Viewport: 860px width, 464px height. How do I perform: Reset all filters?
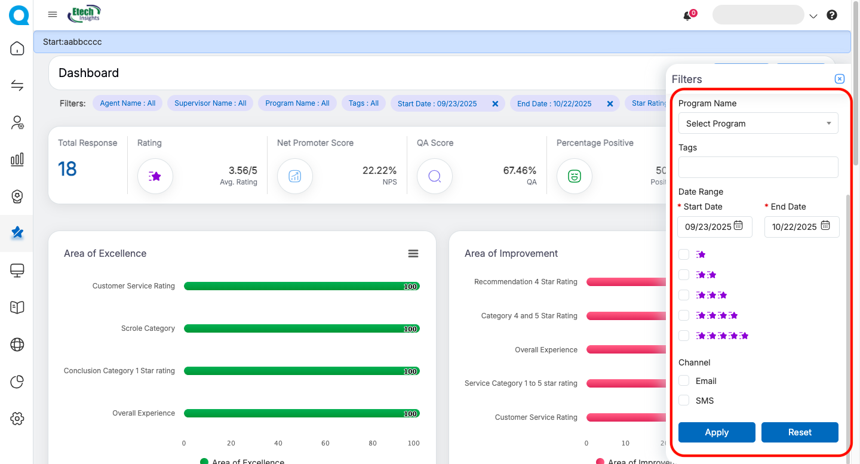[800, 432]
